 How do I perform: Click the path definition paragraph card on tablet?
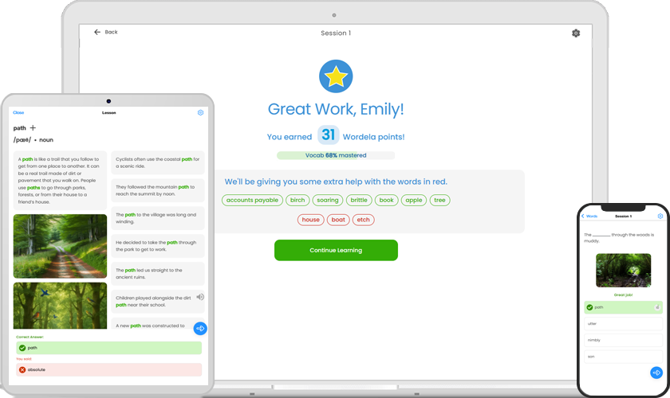coord(61,181)
